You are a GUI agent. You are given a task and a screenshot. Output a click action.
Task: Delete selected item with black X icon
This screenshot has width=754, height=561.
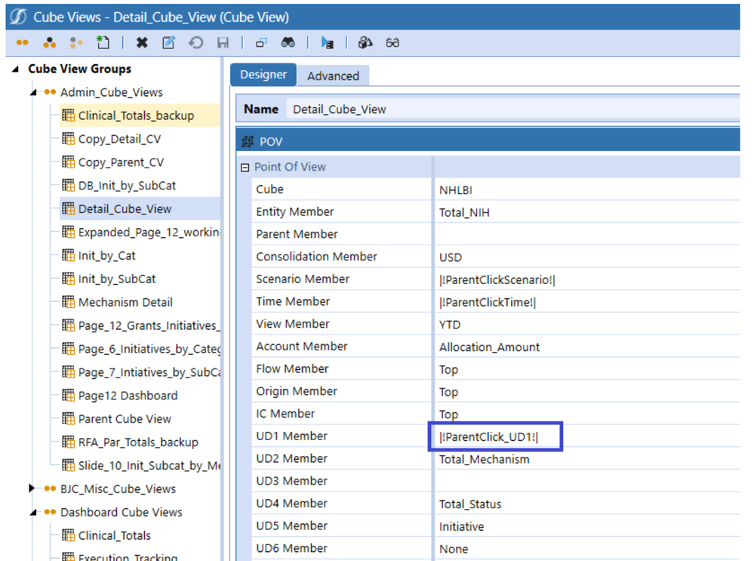tap(142, 43)
